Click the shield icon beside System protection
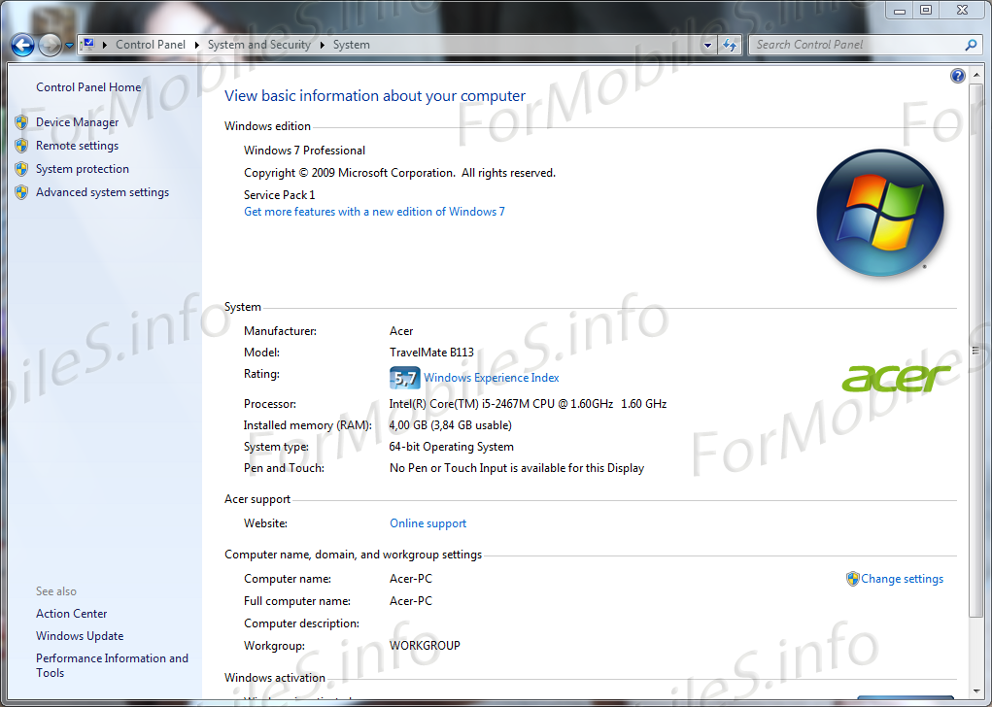992x707 pixels. [21, 169]
